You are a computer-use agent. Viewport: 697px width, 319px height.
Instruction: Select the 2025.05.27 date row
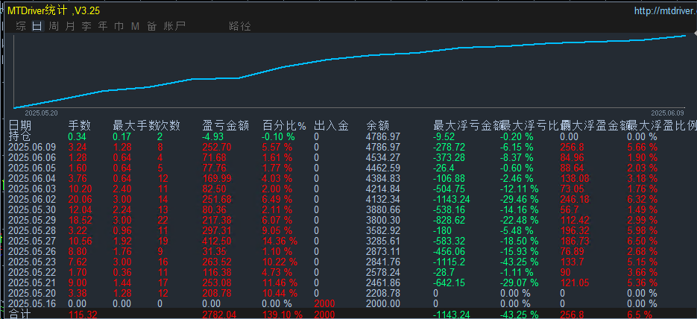(33, 241)
